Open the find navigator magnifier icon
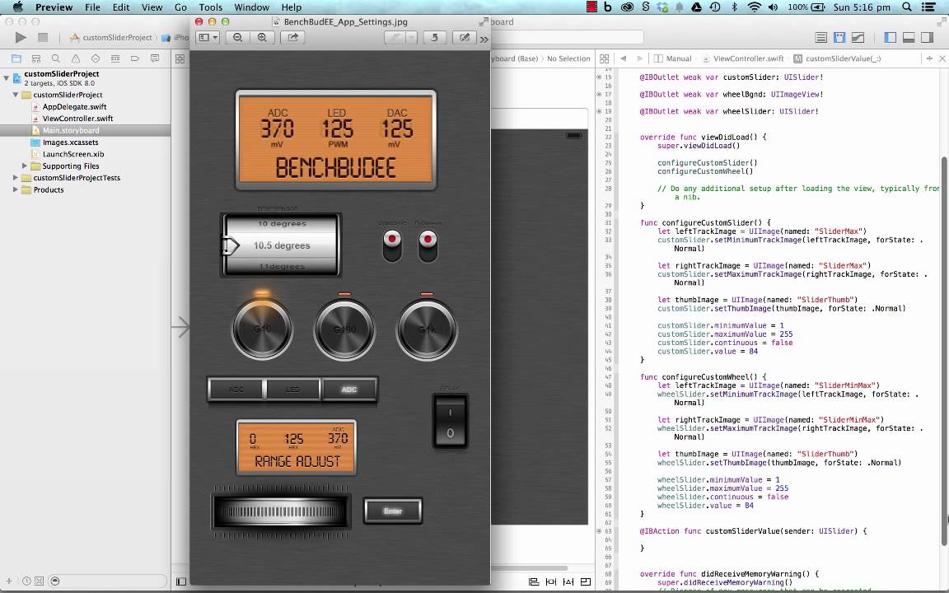Screen dimensions: 949x593 coord(56,58)
